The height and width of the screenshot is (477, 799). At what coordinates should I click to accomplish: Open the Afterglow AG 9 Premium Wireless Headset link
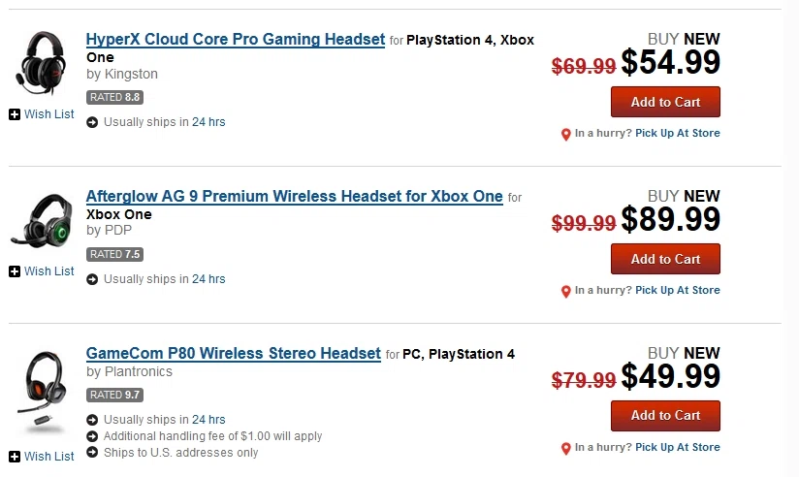[295, 196]
